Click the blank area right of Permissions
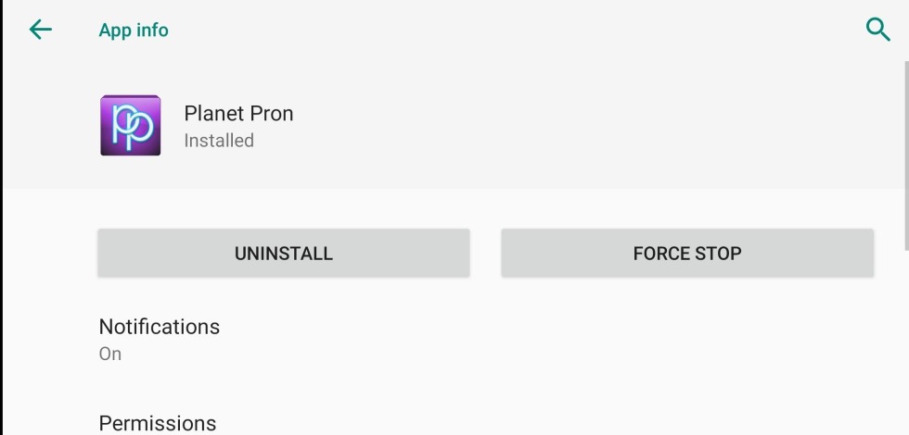This screenshot has width=909, height=435. pos(557,422)
